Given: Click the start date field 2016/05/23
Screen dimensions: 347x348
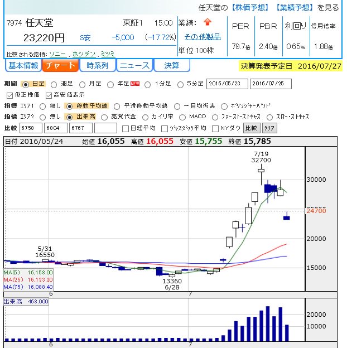Looking at the screenshot, I should point(227,84).
